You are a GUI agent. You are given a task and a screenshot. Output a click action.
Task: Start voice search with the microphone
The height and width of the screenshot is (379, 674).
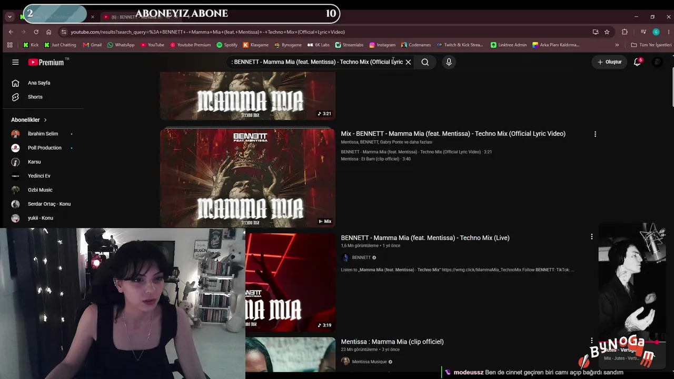[449, 62]
